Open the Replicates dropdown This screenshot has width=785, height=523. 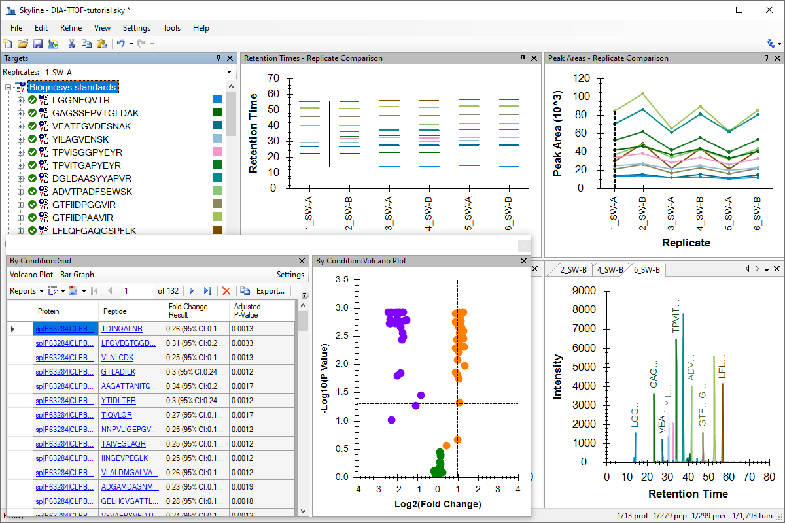(x=229, y=73)
